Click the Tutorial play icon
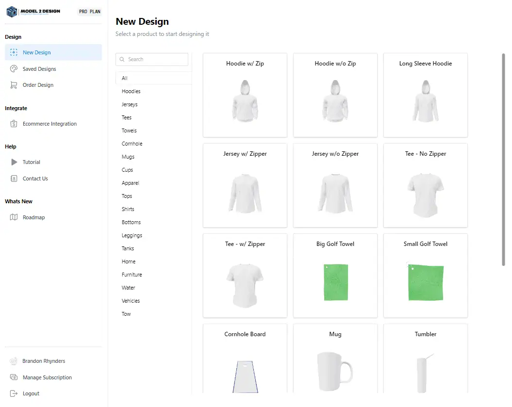Screen dimensions: 512x407 click(14, 162)
